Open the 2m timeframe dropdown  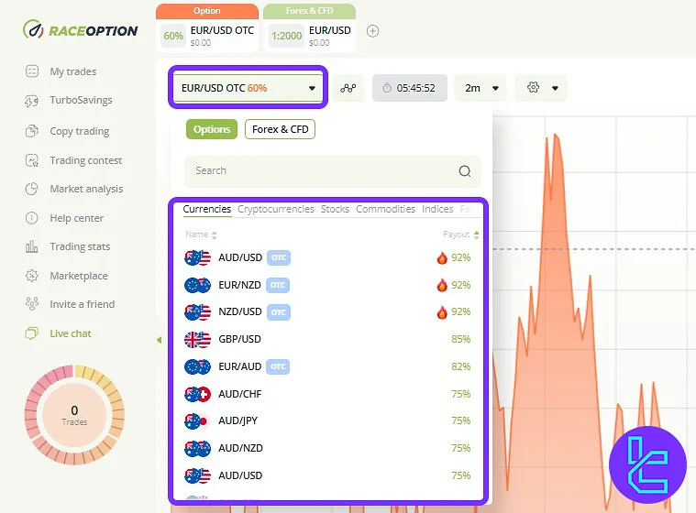pyautogui.click(x=481, y=88)
